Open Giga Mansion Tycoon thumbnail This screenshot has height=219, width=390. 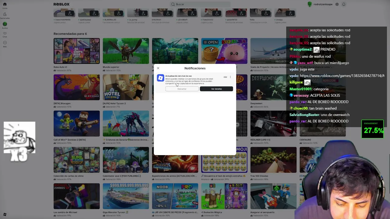tap(126, 196)
